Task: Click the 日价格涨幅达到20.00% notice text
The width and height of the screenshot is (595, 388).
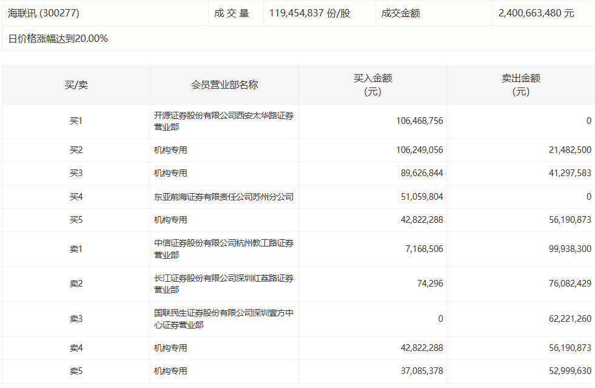Action: 58,38
